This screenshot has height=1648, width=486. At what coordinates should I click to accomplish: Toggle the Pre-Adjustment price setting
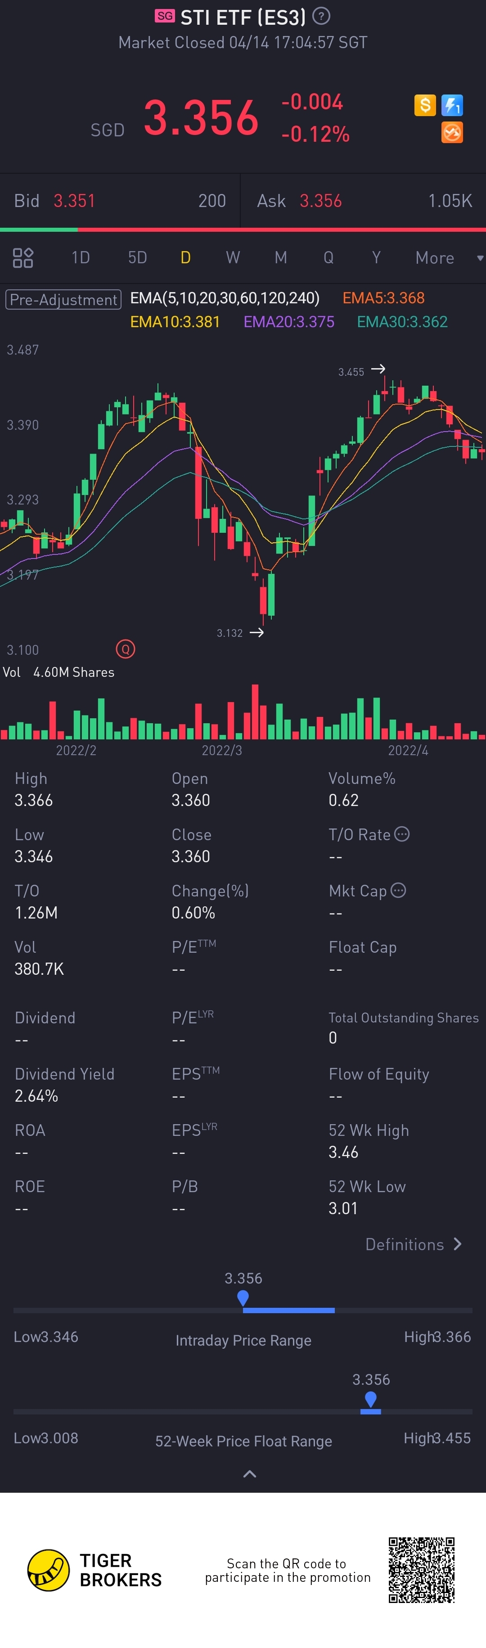(63, 299)
